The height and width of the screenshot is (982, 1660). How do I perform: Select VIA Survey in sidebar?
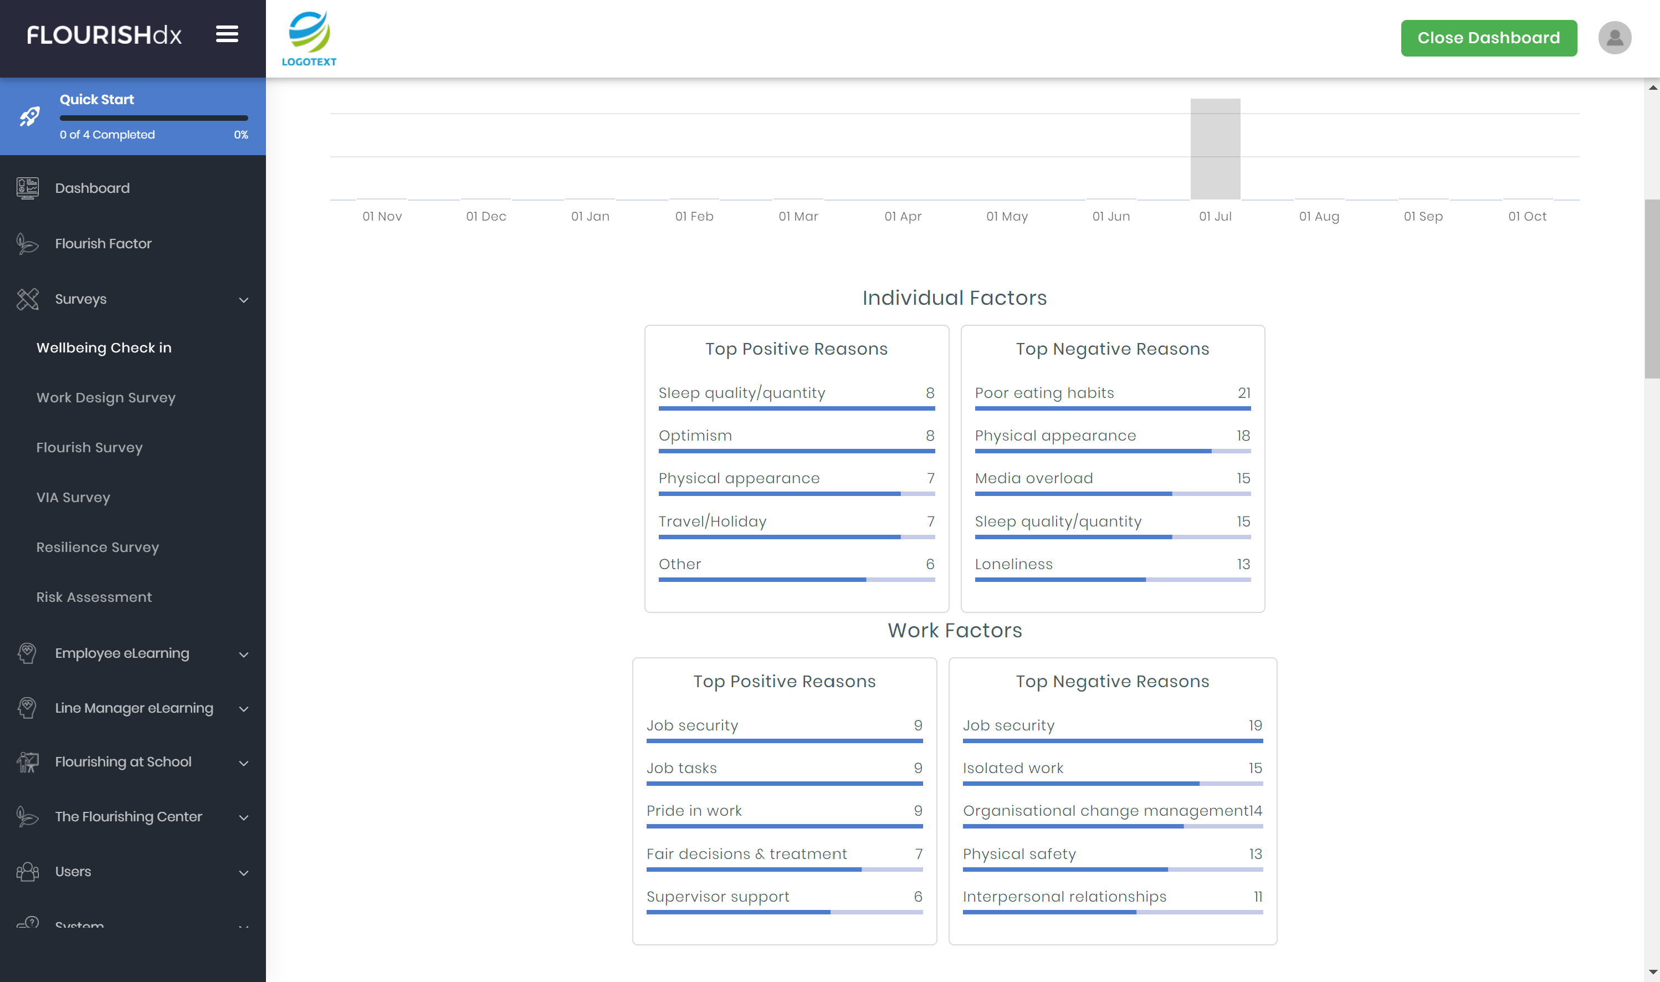pos(74,497)
